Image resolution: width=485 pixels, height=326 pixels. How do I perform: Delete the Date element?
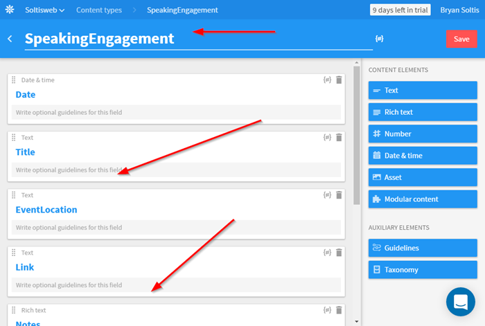[339, 80]
